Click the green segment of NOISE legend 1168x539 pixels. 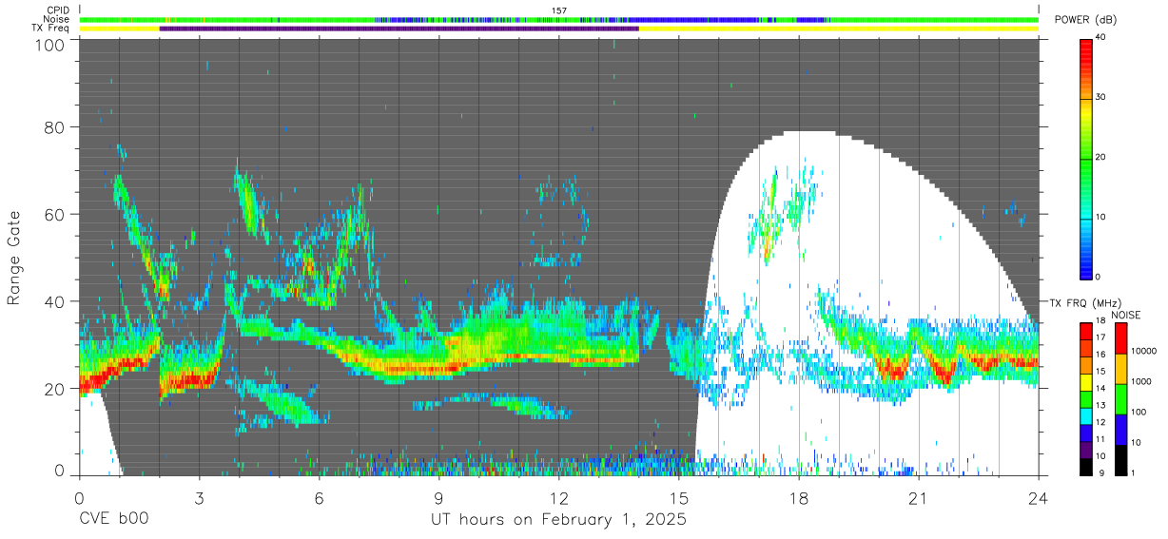[x=1122, y=398]
